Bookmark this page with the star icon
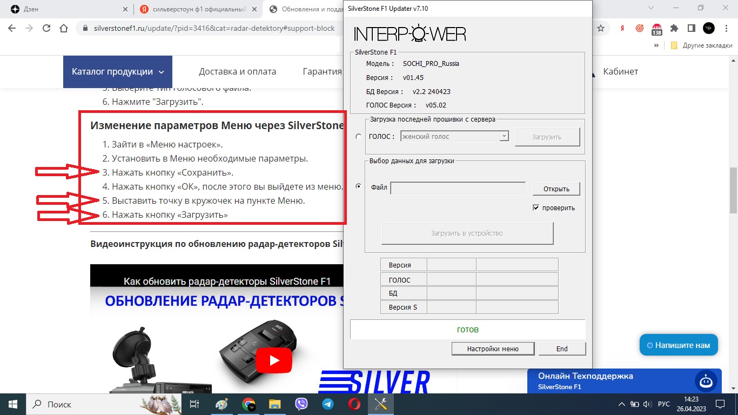 click(601, 29)
